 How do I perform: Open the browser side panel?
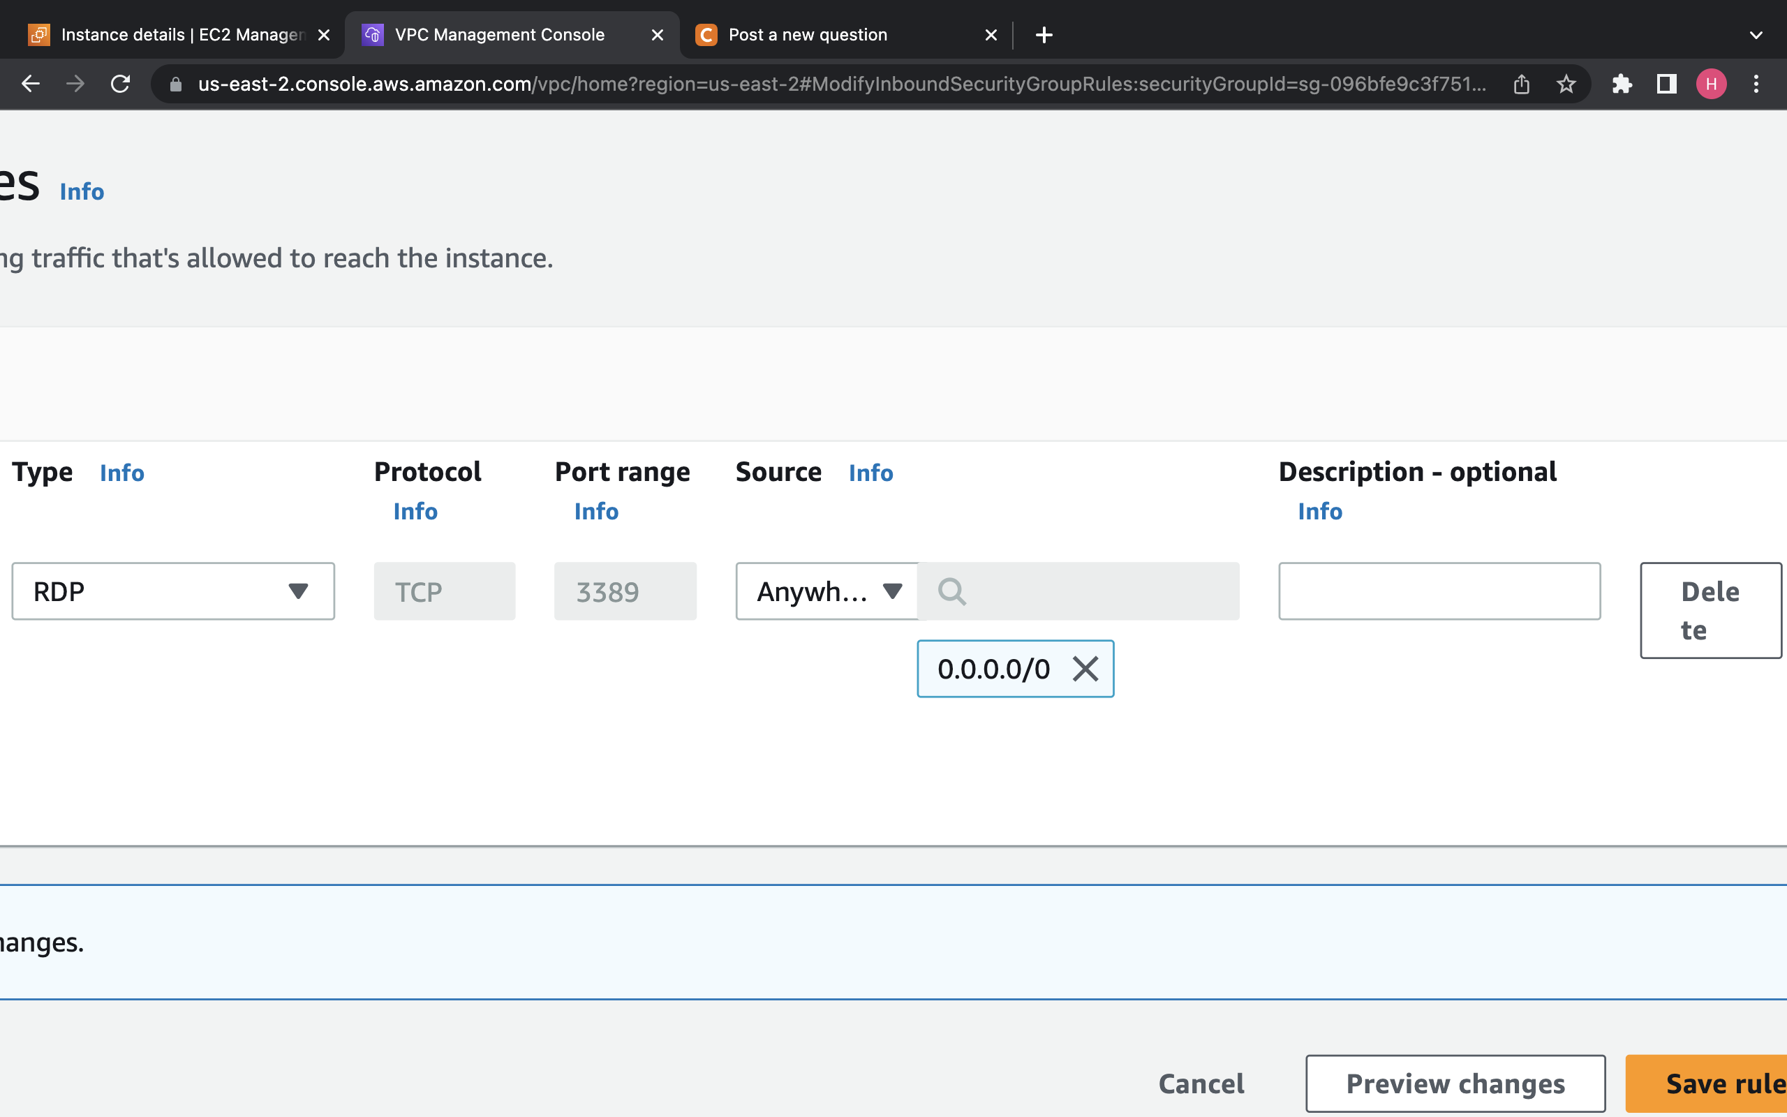pyautogui.click(x=1665, y=84)
